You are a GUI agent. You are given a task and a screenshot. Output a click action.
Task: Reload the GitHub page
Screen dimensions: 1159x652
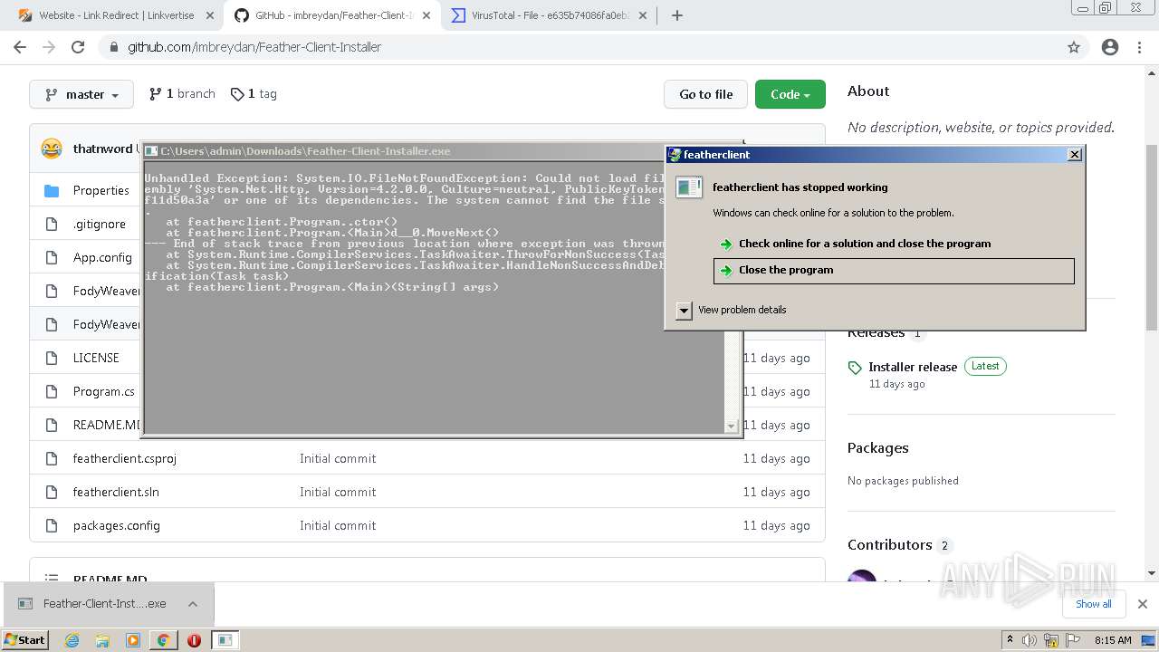point(78,47)
